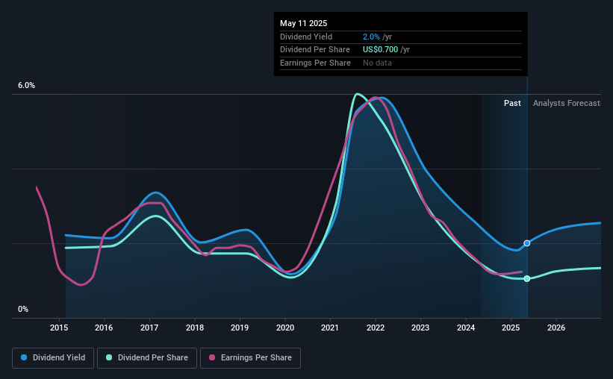Click the 0% y-axis label
The height and width of the screenshot is (379, 613).
(x=23, y=309)
